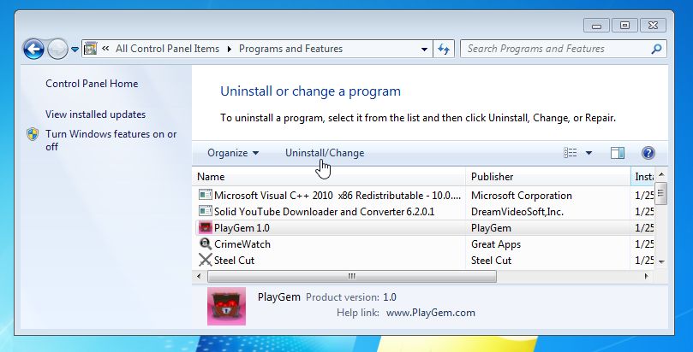
Task: Click Microsoft Corporation publisher cell
Action: pyautogui.click(x=522, y=196)
